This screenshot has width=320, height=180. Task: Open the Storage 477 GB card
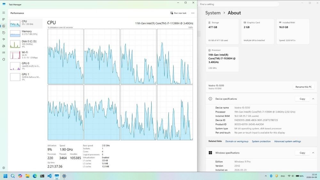[222, 31]
